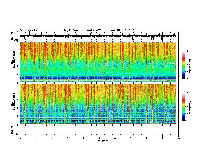Click the ch.1 spectrogram '4' kHz tick
This screenshot has height=155, width=201.
[18, 66]
